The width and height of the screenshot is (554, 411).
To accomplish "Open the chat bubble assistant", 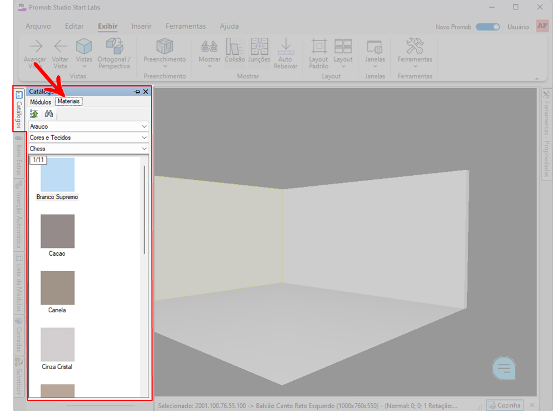I will (504, 368).
